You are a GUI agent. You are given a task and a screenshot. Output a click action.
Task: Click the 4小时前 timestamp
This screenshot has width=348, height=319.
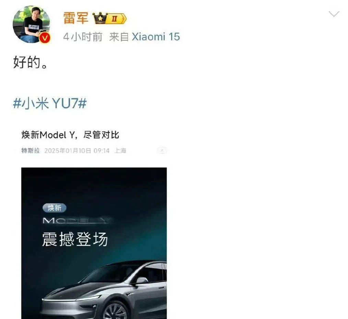[83, 37]
